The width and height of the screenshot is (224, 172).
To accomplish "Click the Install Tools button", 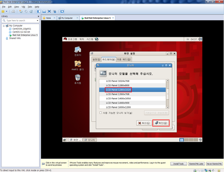I will [178, 164].
